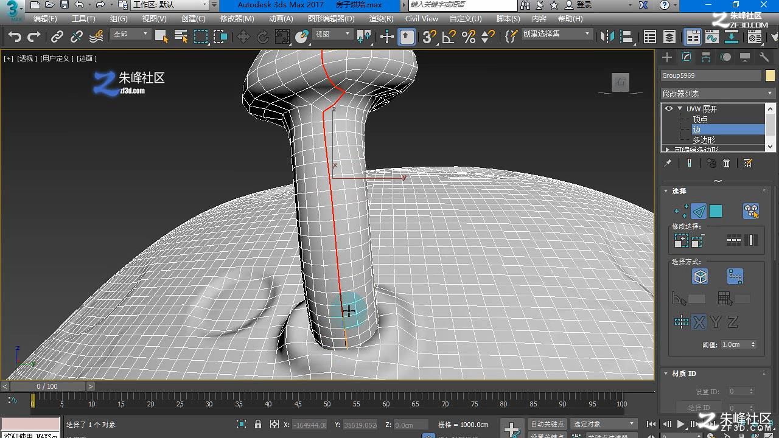Click the time slider 0 / 100 handle
The width and height of the screenshot is (779, 438).
(x=47, y=386)
